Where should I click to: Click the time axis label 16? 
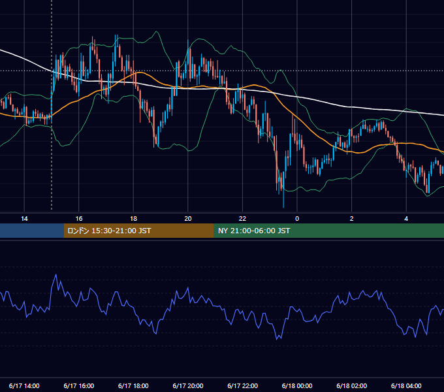79,219
